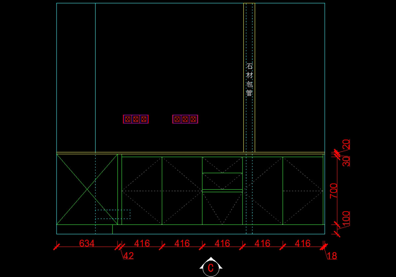Click the large X-crossed cabinet panel on left
Viewport: 396px width, 277px height.
point(87,189)
